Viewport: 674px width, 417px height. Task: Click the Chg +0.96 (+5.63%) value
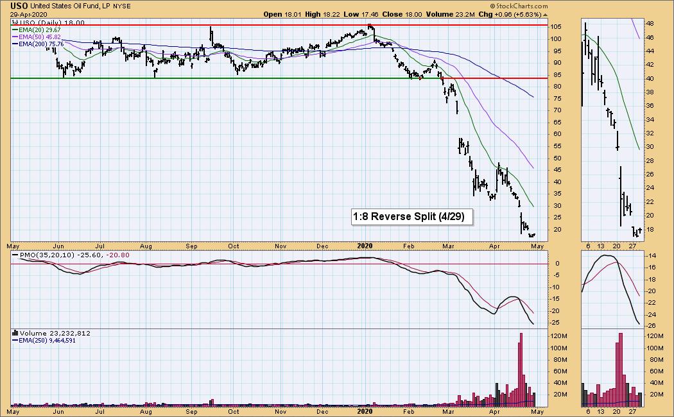510,14
